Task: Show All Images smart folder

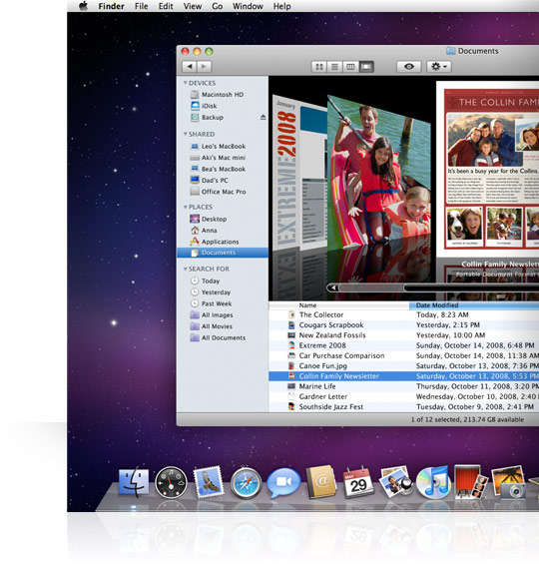Action: (223, 315)
